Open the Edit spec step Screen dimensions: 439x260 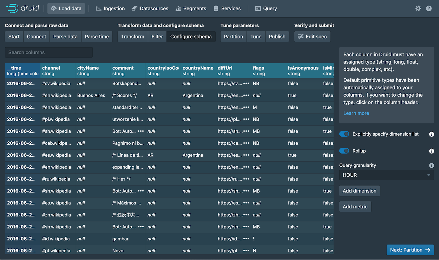tap(312, 37)
